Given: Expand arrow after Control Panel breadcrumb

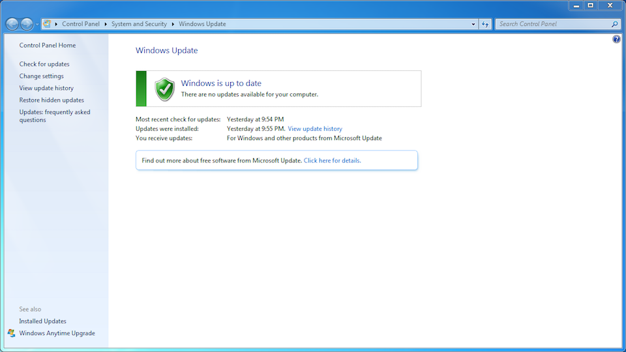Looking at the screenshot, I should pos(106,24).
